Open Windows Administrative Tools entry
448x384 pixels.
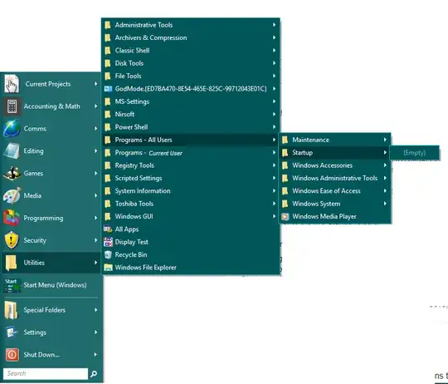tap(335, 178)
